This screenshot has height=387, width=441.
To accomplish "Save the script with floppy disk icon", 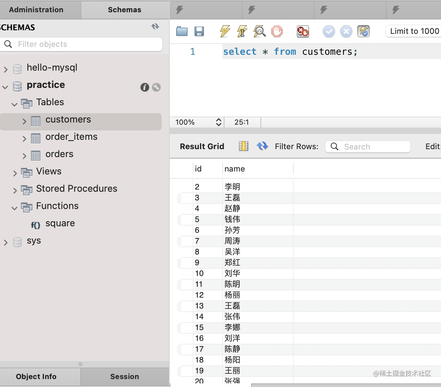I will tap(199, 31).
